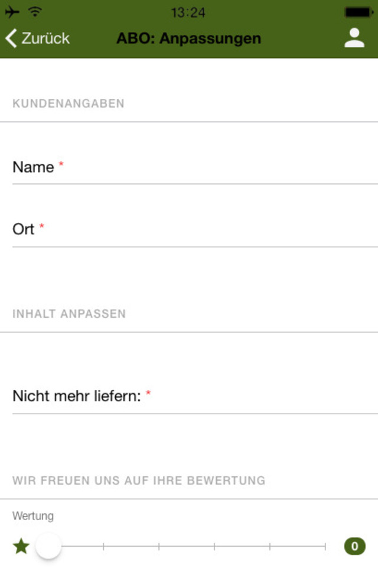Tap the airplane mode status icon
This screenshot has height=568, width=378.
(x=12, y=12)
